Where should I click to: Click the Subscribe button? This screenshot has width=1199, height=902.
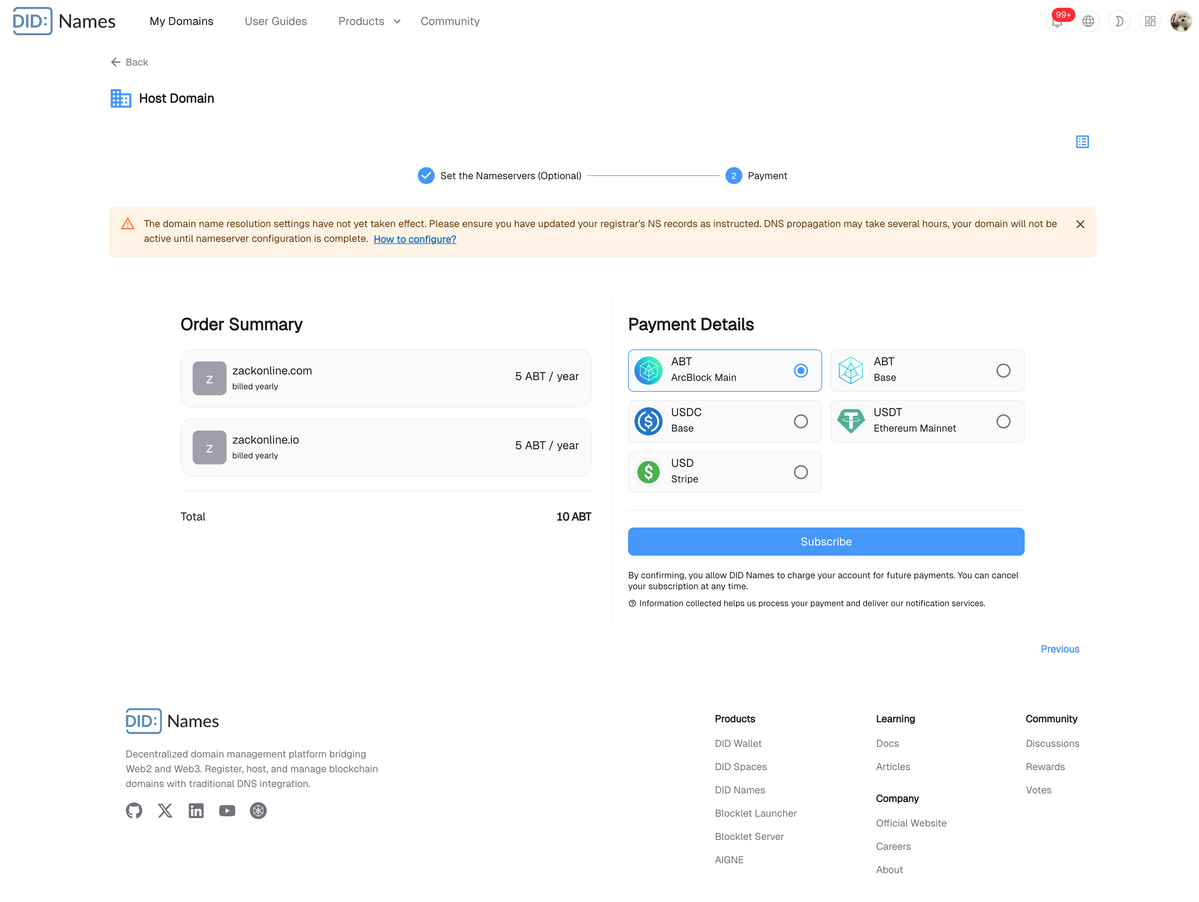pos(826,541)
